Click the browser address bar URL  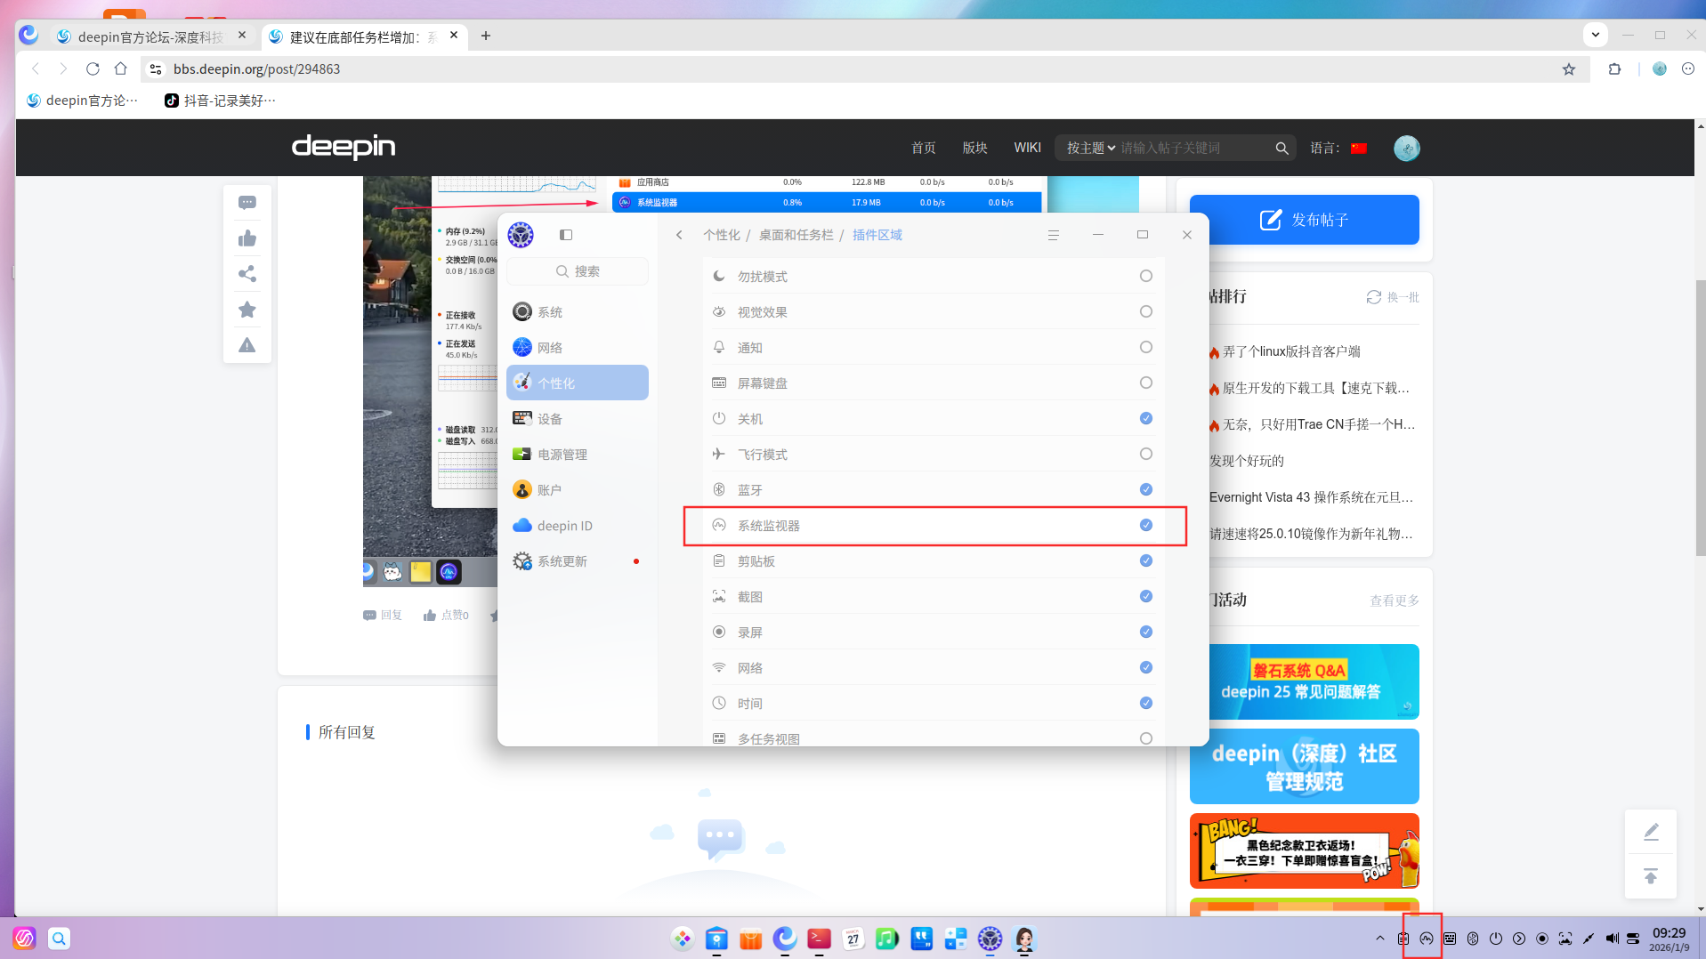tap(256, 69)
